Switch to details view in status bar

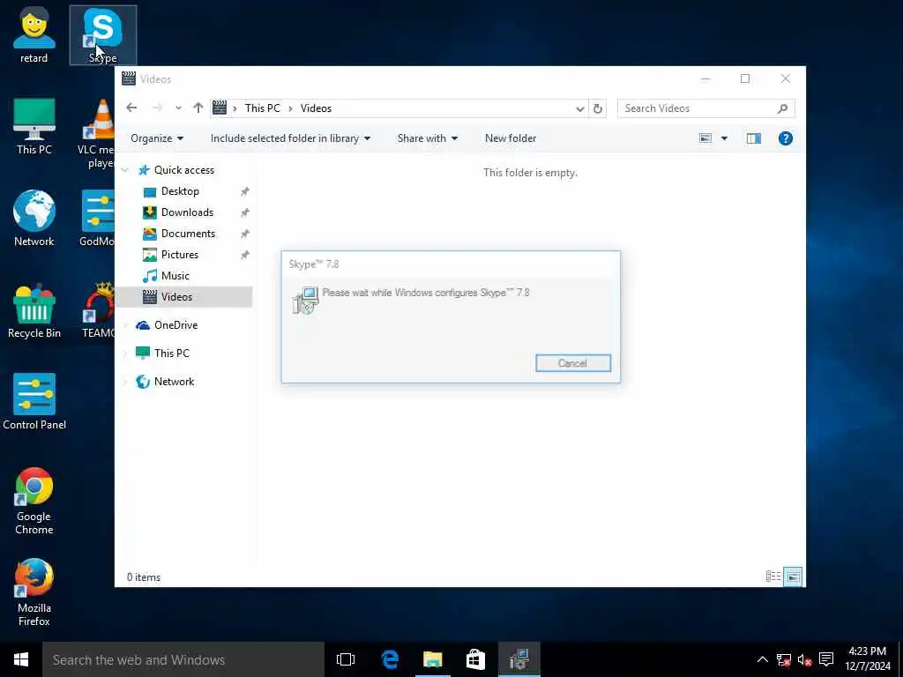coord(772,577)
